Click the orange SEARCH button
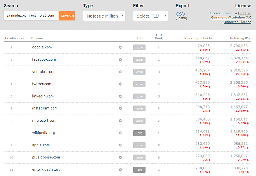The image size is (256, 176). click(x=67, y=16)
